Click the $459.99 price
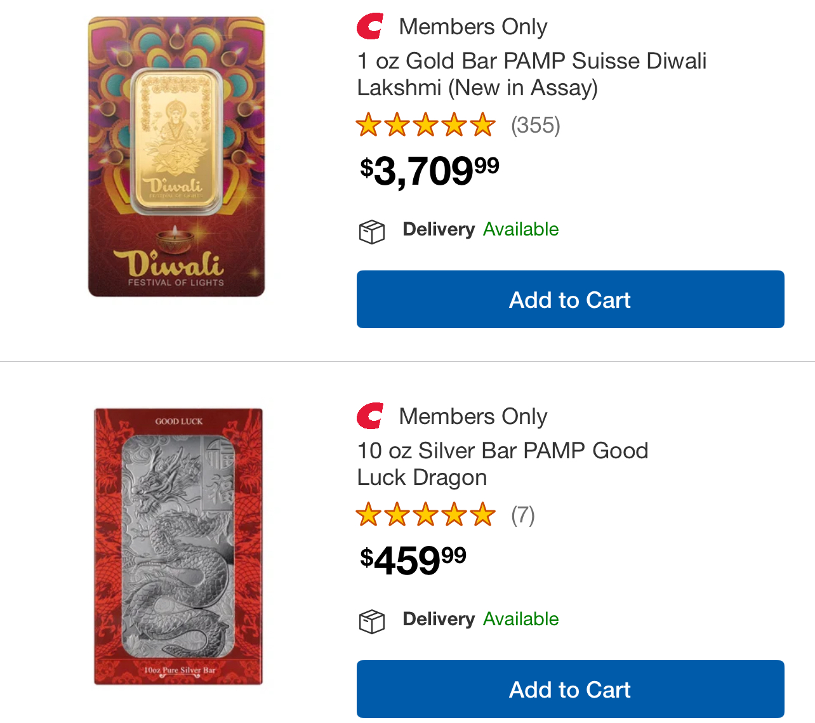The width and height of the screenshot is (815, 723). pos(413,561)
